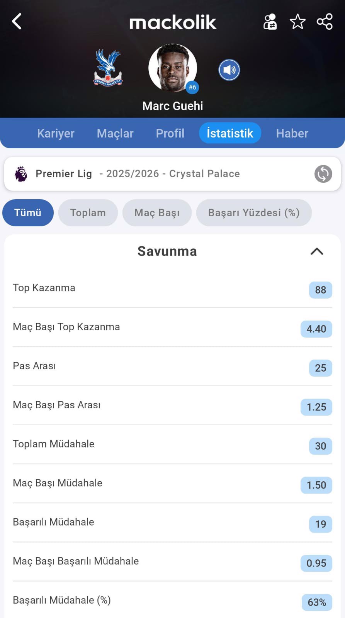
Task: Select the Toplam filter chip
Action: coord(88,213)
